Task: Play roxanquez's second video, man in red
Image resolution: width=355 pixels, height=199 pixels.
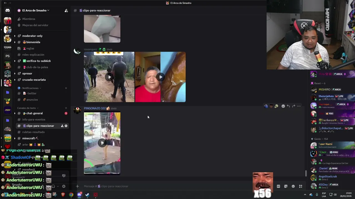Action: point(160,77)
